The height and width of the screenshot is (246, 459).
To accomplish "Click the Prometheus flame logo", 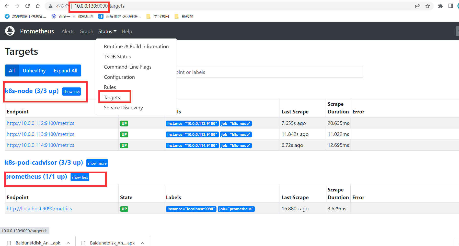I will (x=10, y=31).
